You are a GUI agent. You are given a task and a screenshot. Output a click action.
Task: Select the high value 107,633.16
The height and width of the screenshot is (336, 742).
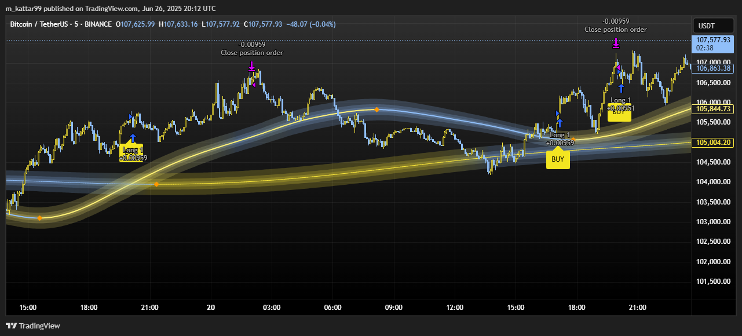coord(181,24)
